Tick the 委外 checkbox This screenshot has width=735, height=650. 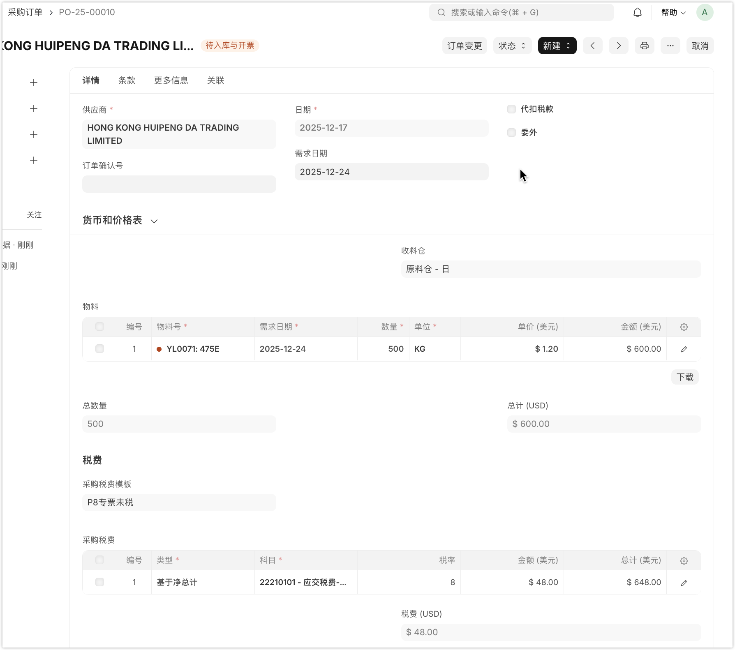pyautogui.click(x=511, y=133)
